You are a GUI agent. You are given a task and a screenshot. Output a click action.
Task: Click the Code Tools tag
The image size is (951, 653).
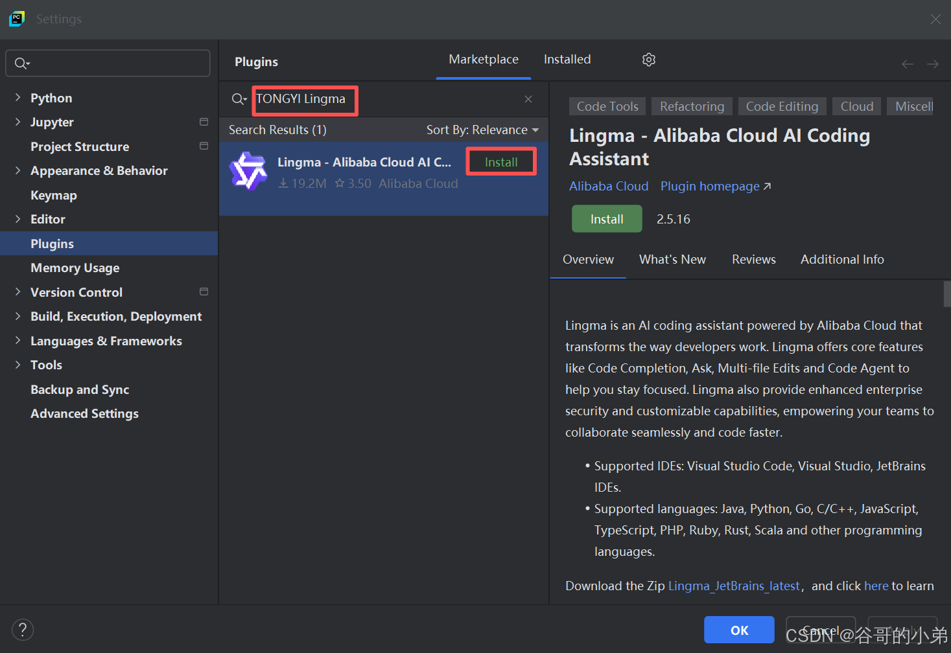(x=607, y=106)
